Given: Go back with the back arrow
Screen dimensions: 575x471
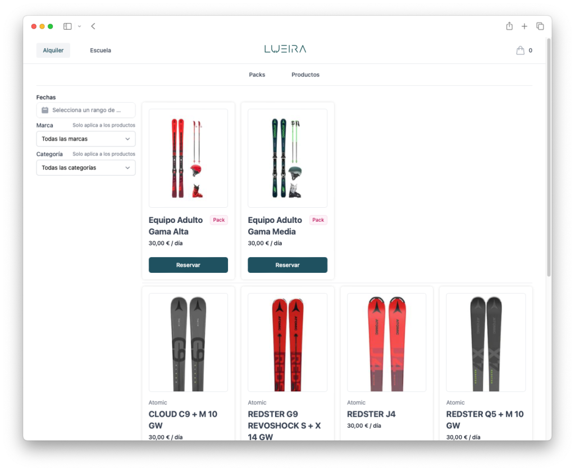Looking at the screenshot, I should [x=93, y=26].
